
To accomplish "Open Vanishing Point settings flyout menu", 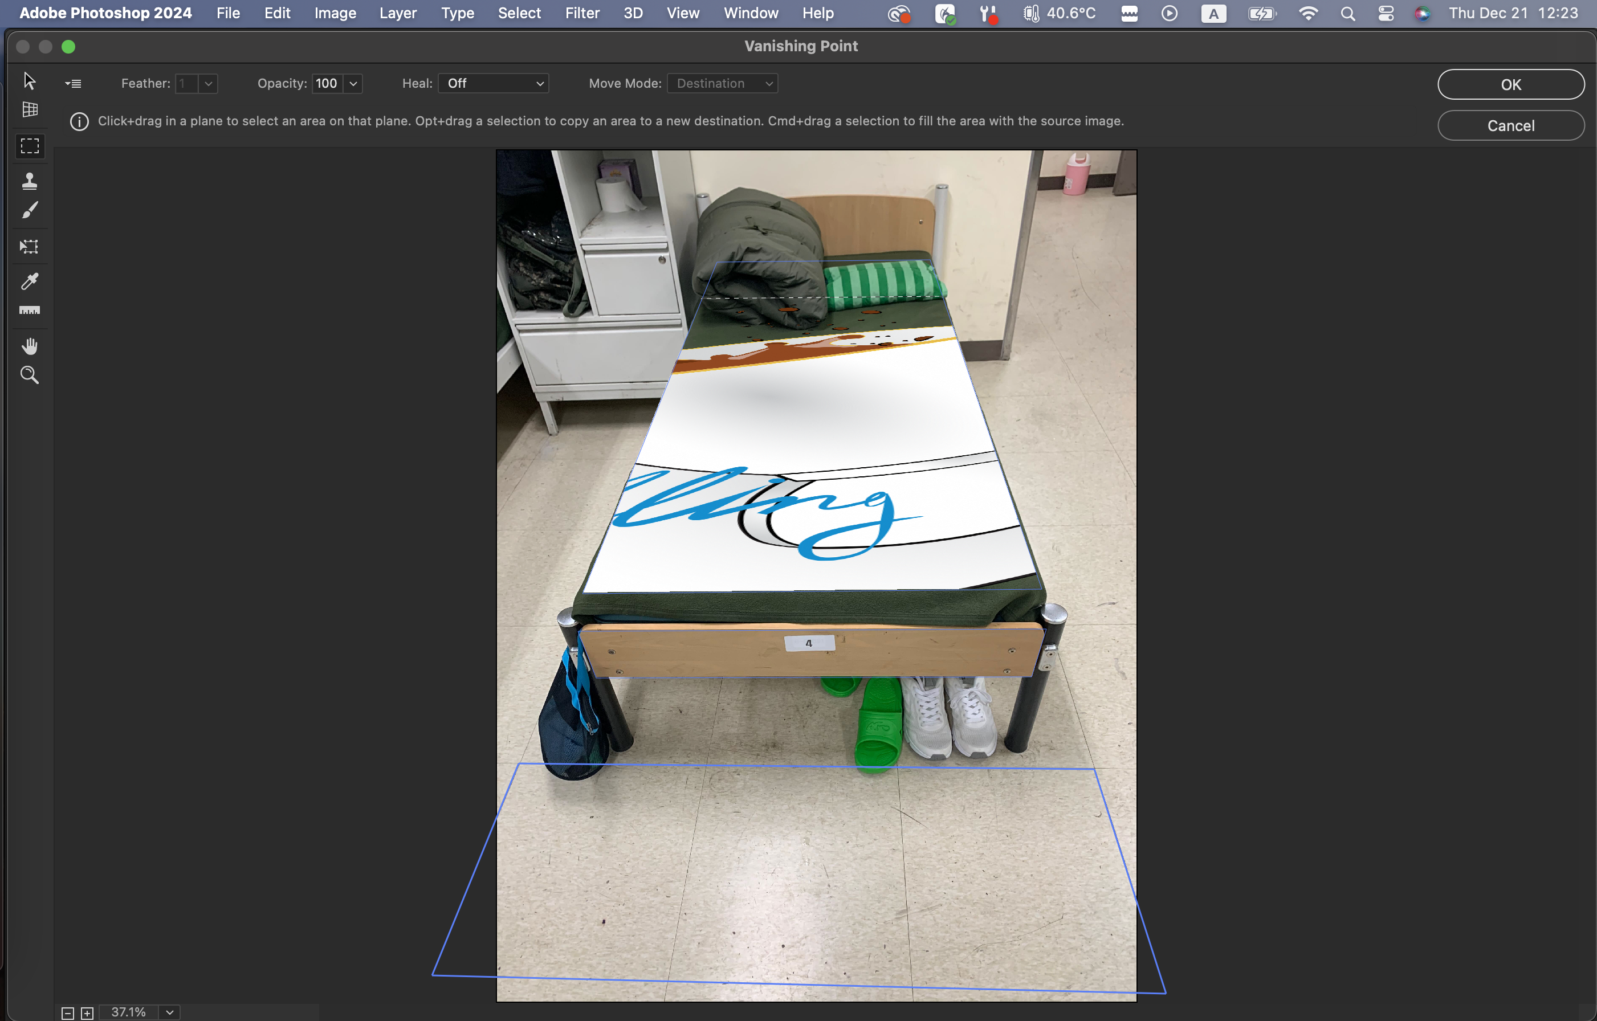I will (x=73, y=84).
